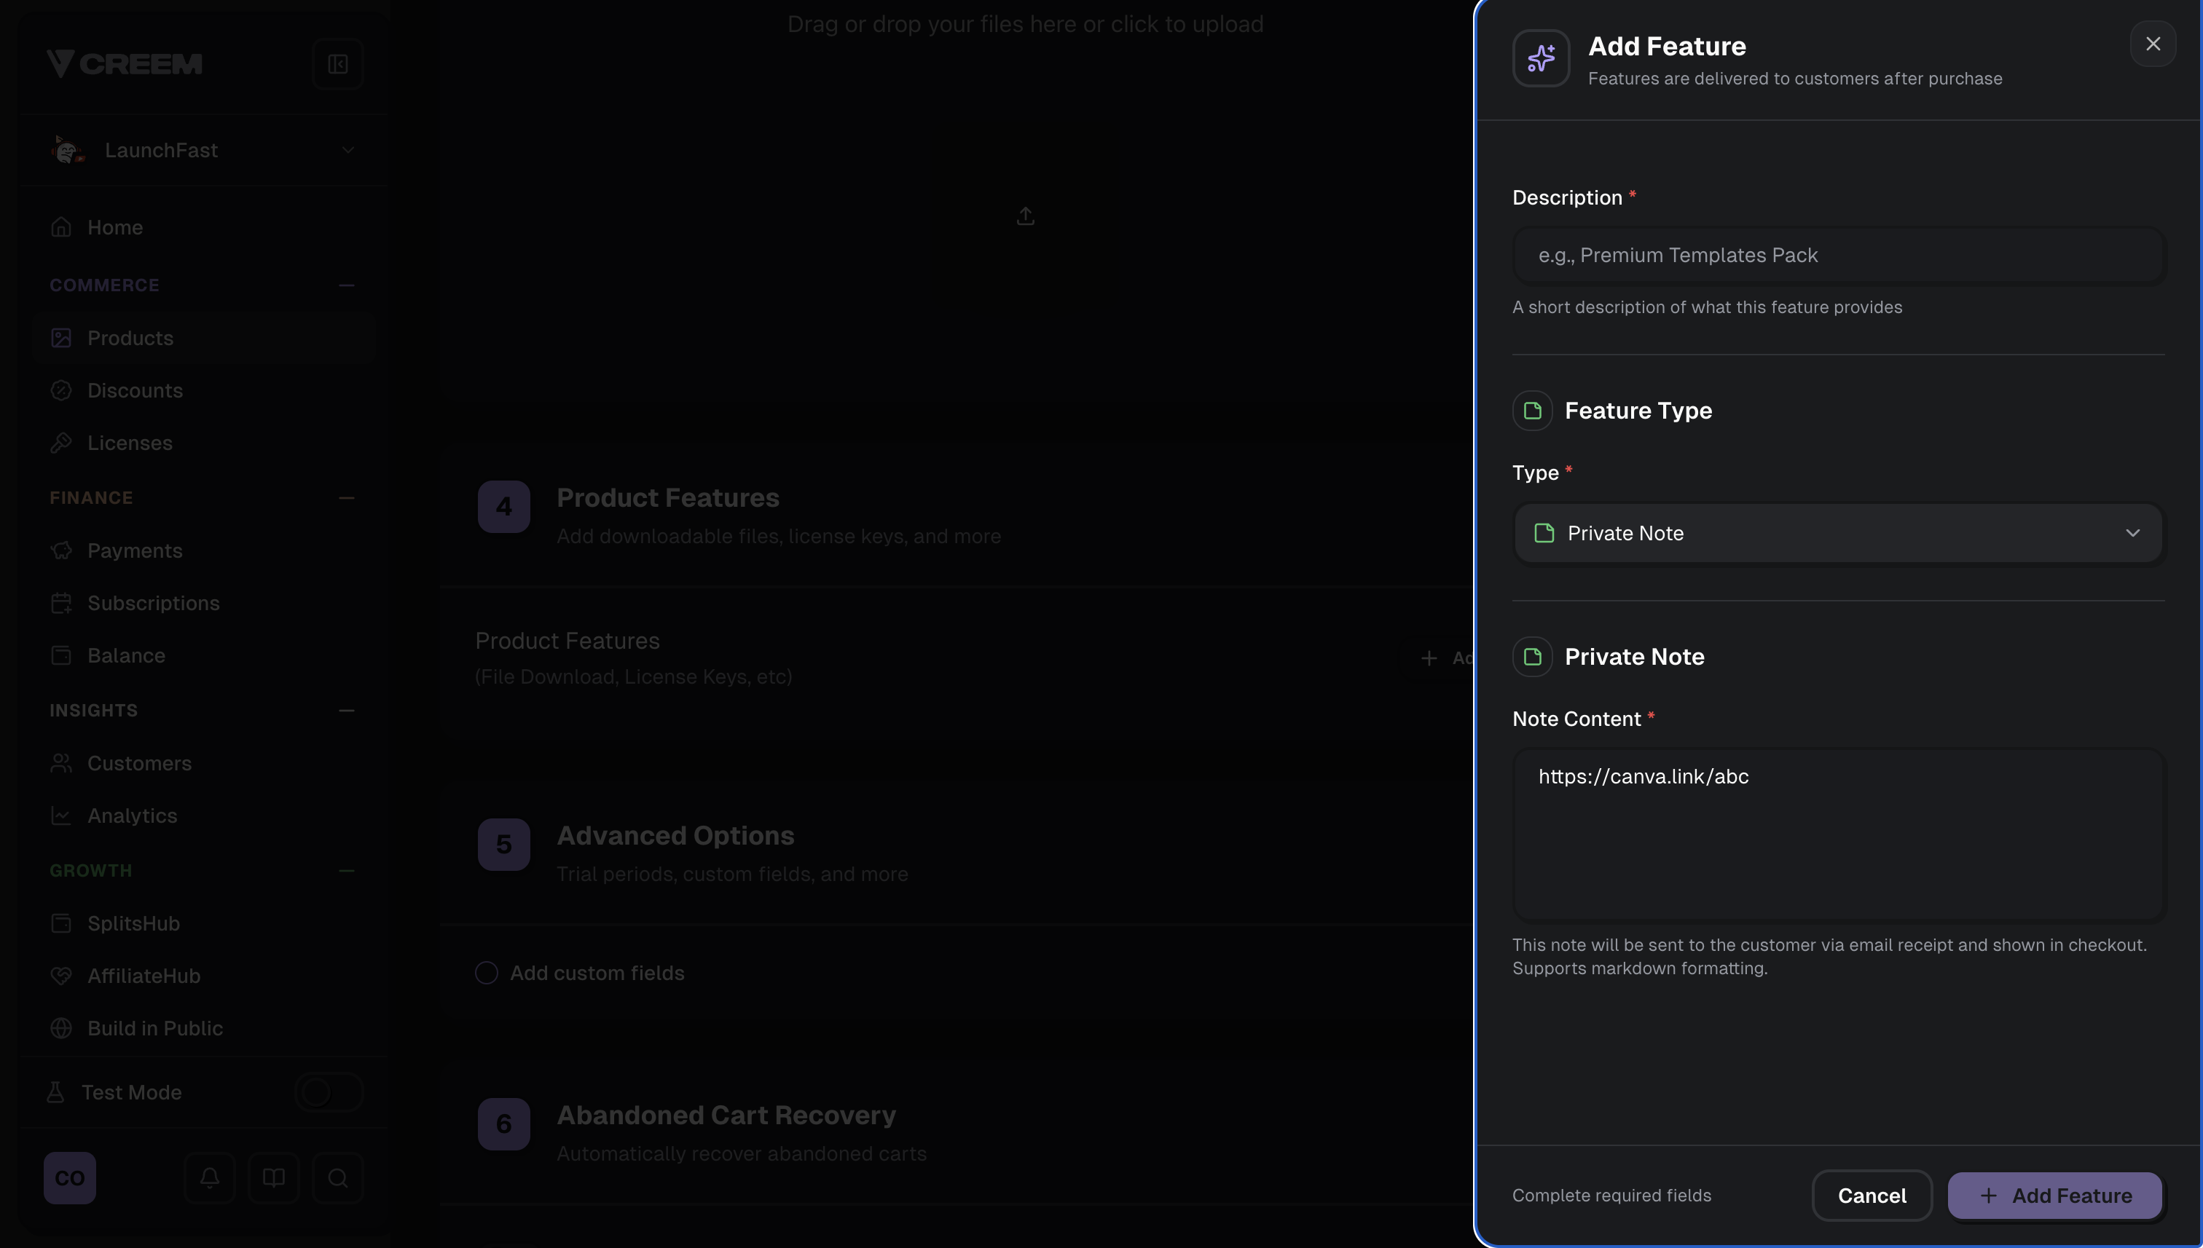This screenshot has height=1248, width=2203.
Task: Click the AffiliateHub icon in sidebar
Action: pyautogui.click(x=61, y=976)
